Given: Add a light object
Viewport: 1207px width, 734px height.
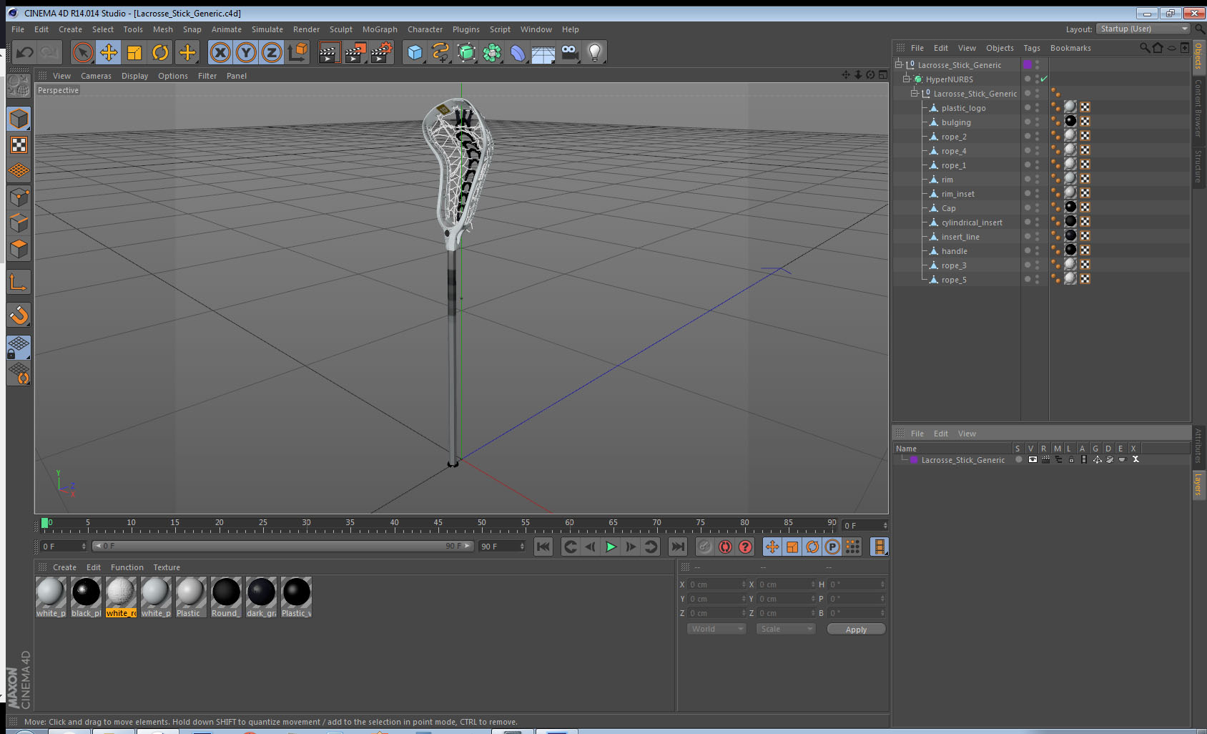Looking at the screenshot, I should pyautogui.click(x=595, y=52).
